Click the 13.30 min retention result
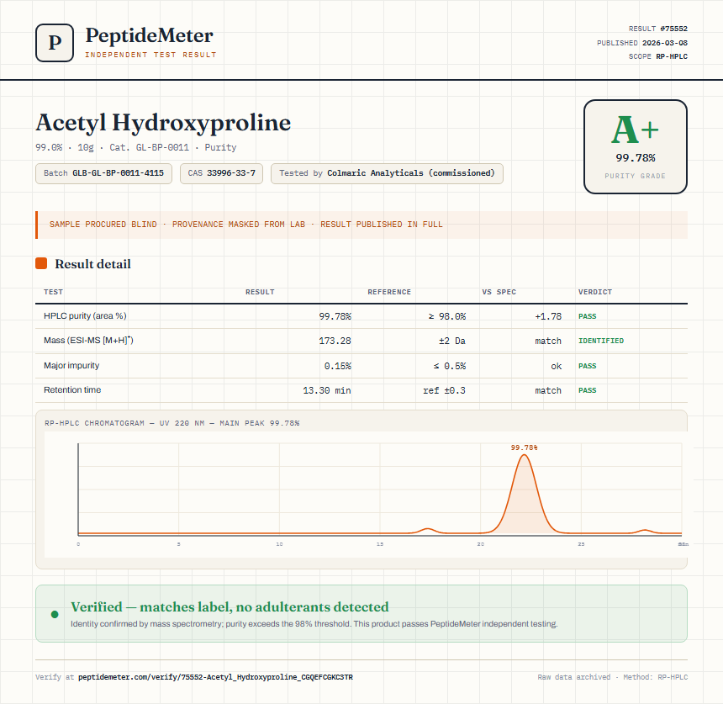The width and height of the screenshot is (723, 704). point(327,390)
